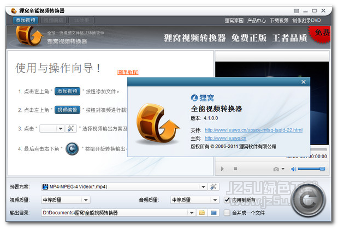Open output directory with blue folder icon

[x=214, y=213]
